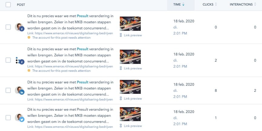Tick the checkbox for LinkedIn post
Screen dimensions: 262x131
tap(8, 90)
